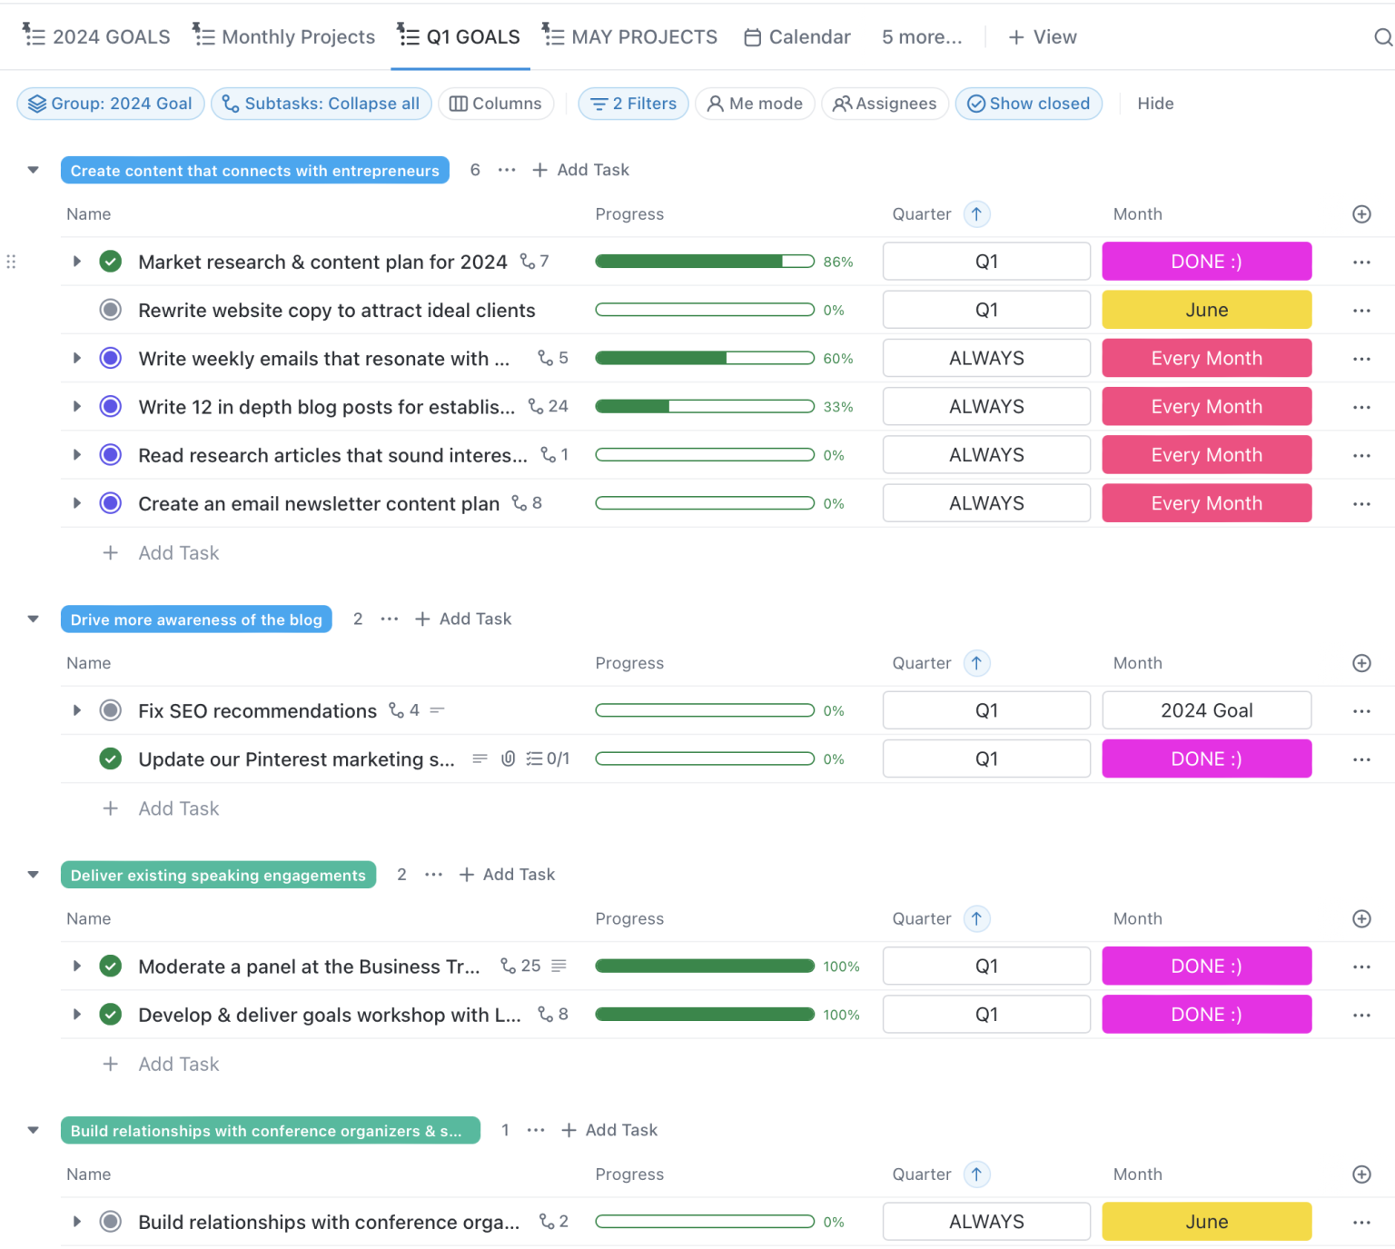Open the search magnifier icon

tap(1382, 37)
